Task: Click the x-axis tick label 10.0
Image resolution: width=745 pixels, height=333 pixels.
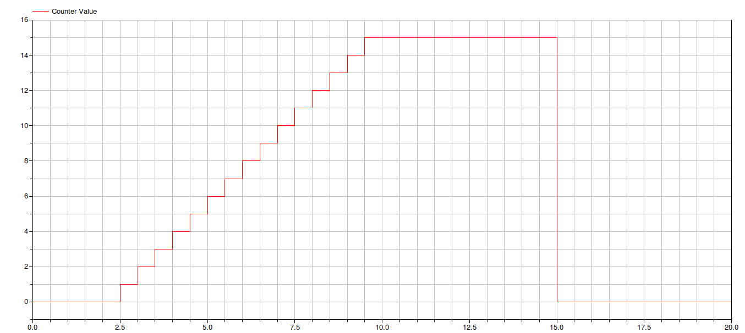Action: 382,327
